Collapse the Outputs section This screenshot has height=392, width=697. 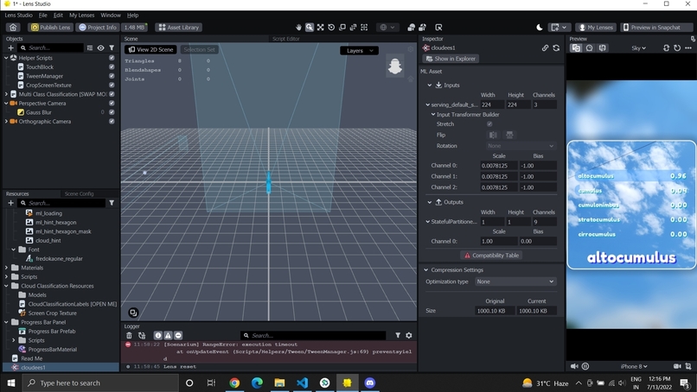click(x=430, y=202)
